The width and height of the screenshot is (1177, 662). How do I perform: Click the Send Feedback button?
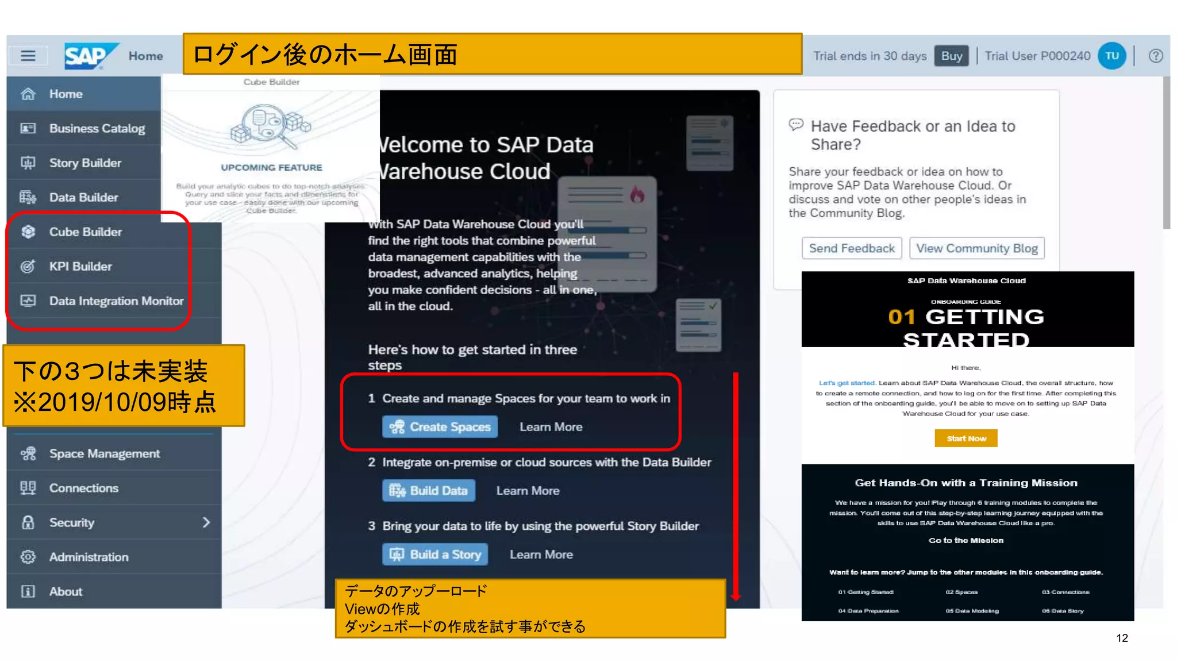coord(852,248)
